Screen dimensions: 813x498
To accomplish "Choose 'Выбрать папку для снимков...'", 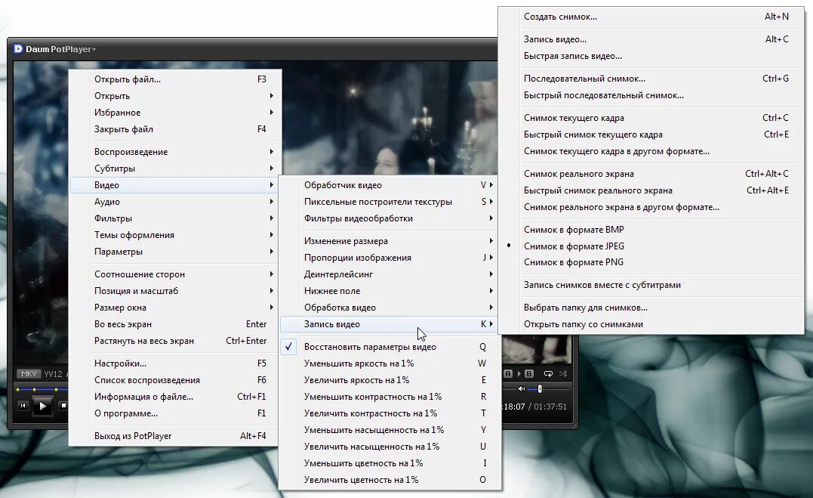I will click(651, 308).
